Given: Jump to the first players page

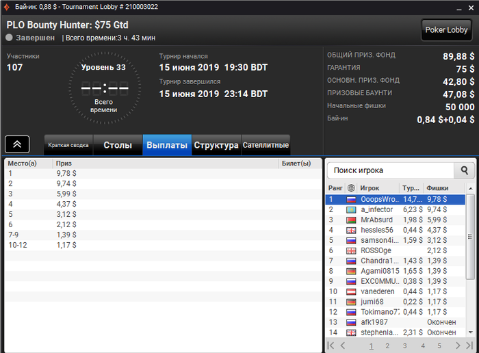Looking at the screenshot, I should pos(331,345).
